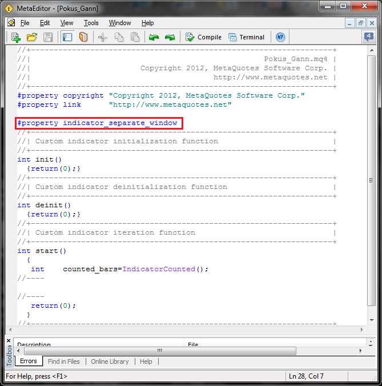
Task: Click the '#property indicator_separate_window' line
Action: (x=98, y=123)
